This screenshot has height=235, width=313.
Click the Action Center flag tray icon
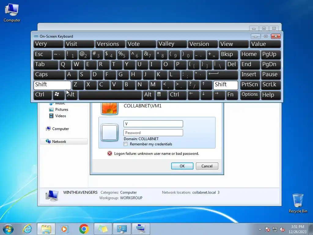click(267, 229)
